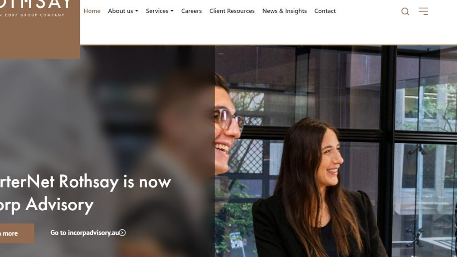Open Client Resources in the navigation
Image resolution: width=457 pixels, height=257 pixels.
tap(232, 11)
